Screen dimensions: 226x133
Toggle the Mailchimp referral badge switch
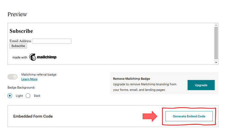click(x=13, y=77)
